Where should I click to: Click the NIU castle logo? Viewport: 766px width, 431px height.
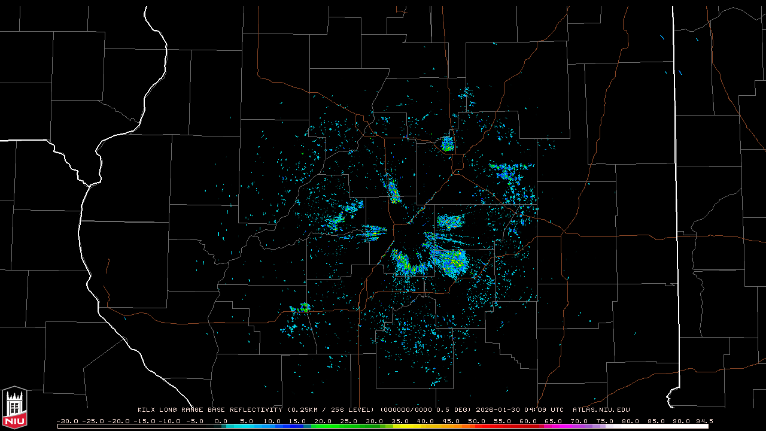click(14, 408)
